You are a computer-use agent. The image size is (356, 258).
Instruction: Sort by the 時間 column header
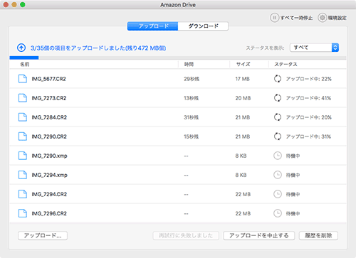coord(189,64)
